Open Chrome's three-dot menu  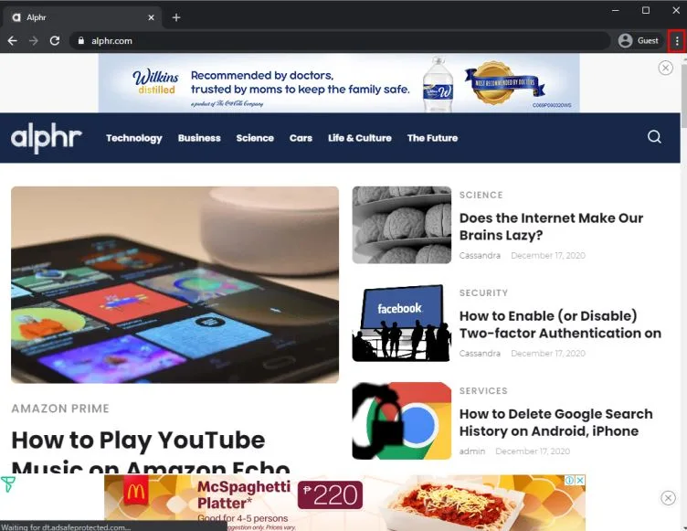pyautogui.click(x=677, y=41)
